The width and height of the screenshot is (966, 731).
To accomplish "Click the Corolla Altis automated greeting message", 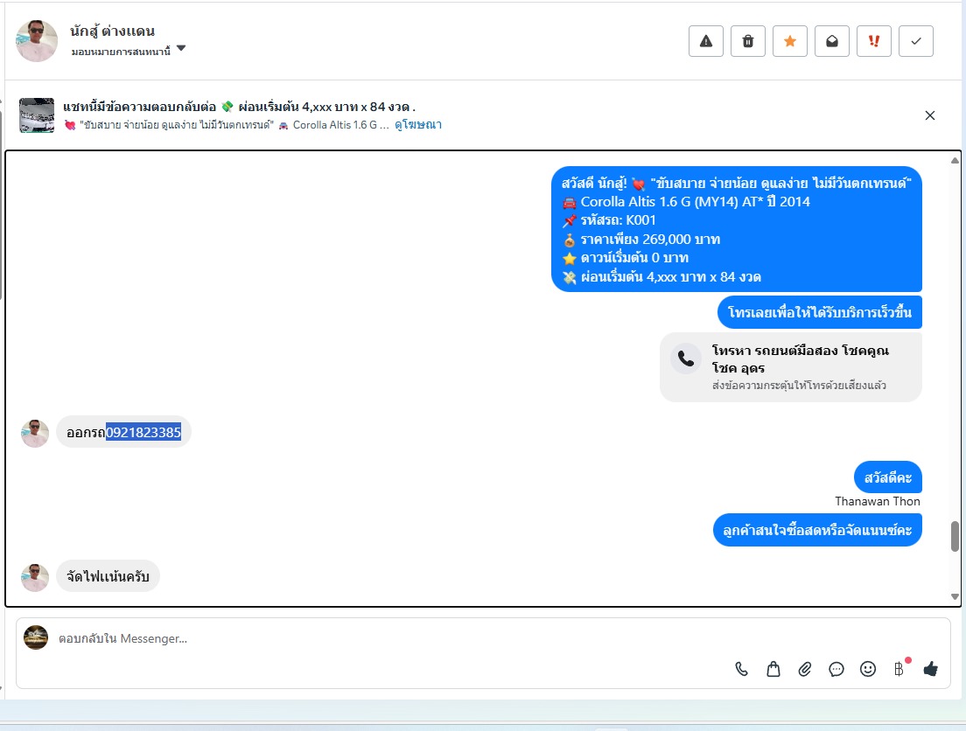I will click(736, 229).
